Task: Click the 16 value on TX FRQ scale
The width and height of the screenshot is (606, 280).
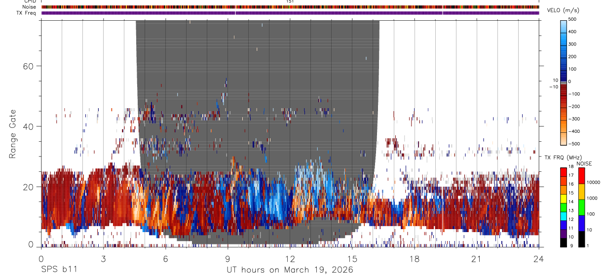Action: click(x=571, y=184)
